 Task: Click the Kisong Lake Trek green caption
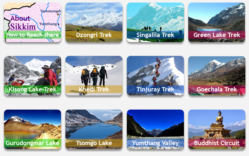pyautogui.click(x=33, y=89)
